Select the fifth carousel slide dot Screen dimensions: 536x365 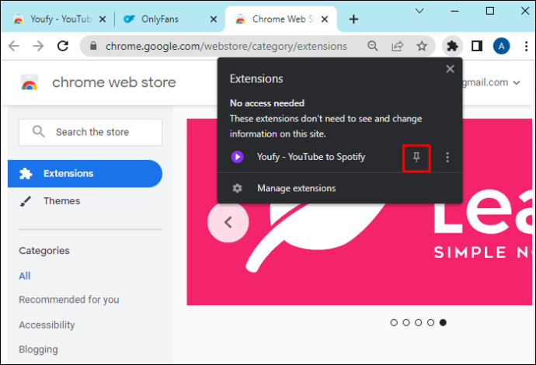pyautogui.click(x=443, y=322)
